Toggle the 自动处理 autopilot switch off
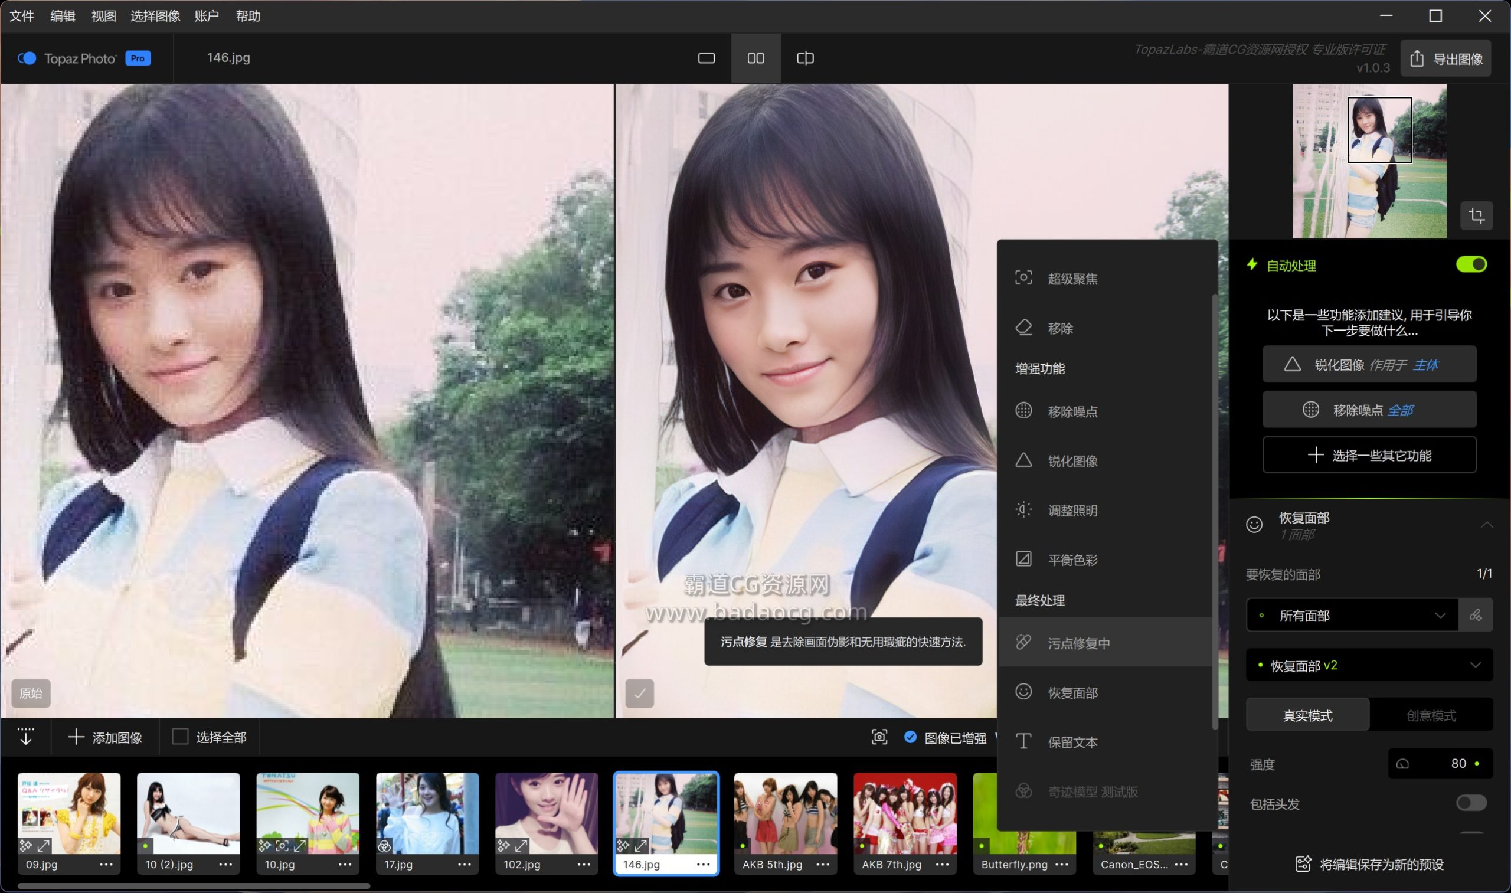 click(x=1471, y=265)
